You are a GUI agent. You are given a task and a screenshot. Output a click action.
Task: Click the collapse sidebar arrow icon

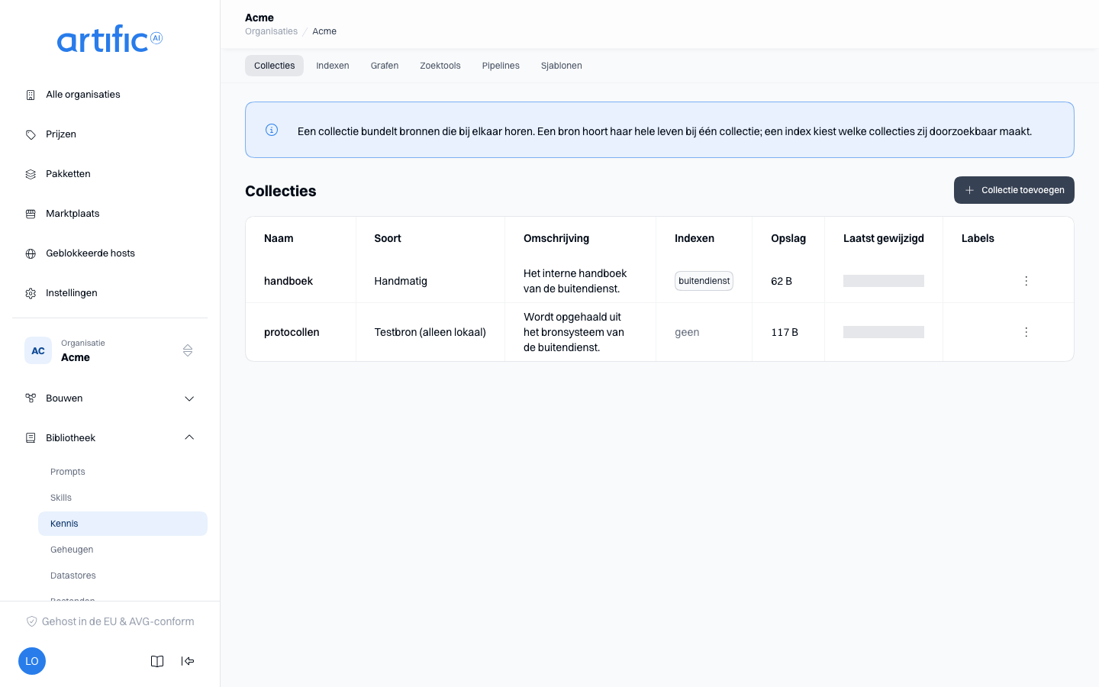pos(188,661)
